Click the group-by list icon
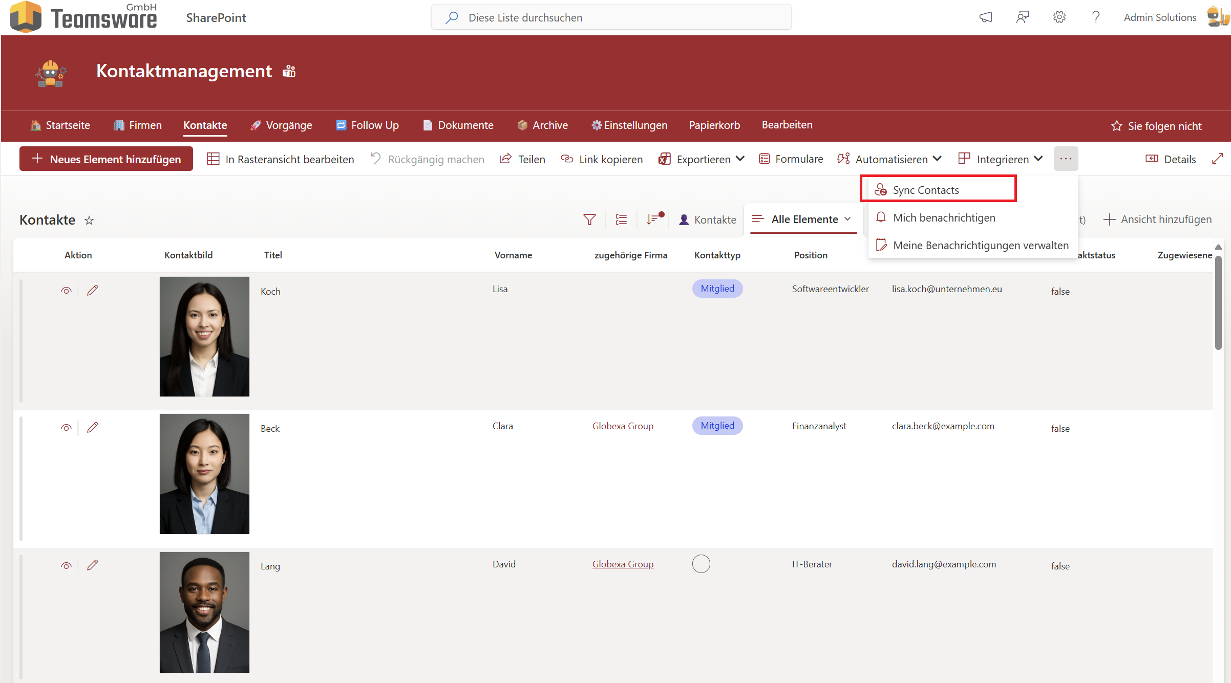Image resolution: width=1231 pixels, height=683 pixels. (x=621, y=219)
